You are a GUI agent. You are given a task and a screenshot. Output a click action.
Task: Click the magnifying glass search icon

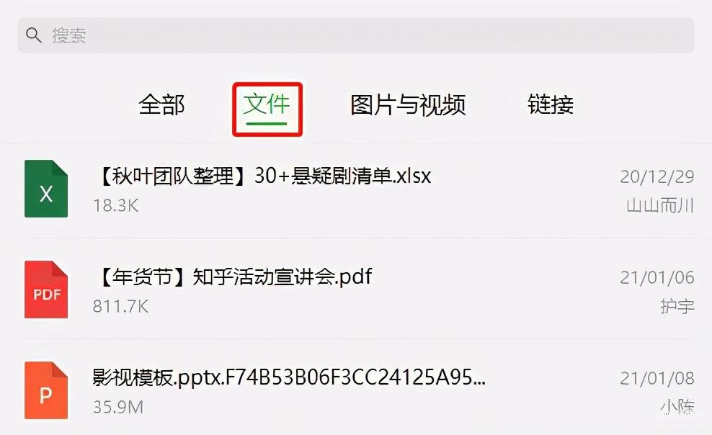click(x=34, y=35)
